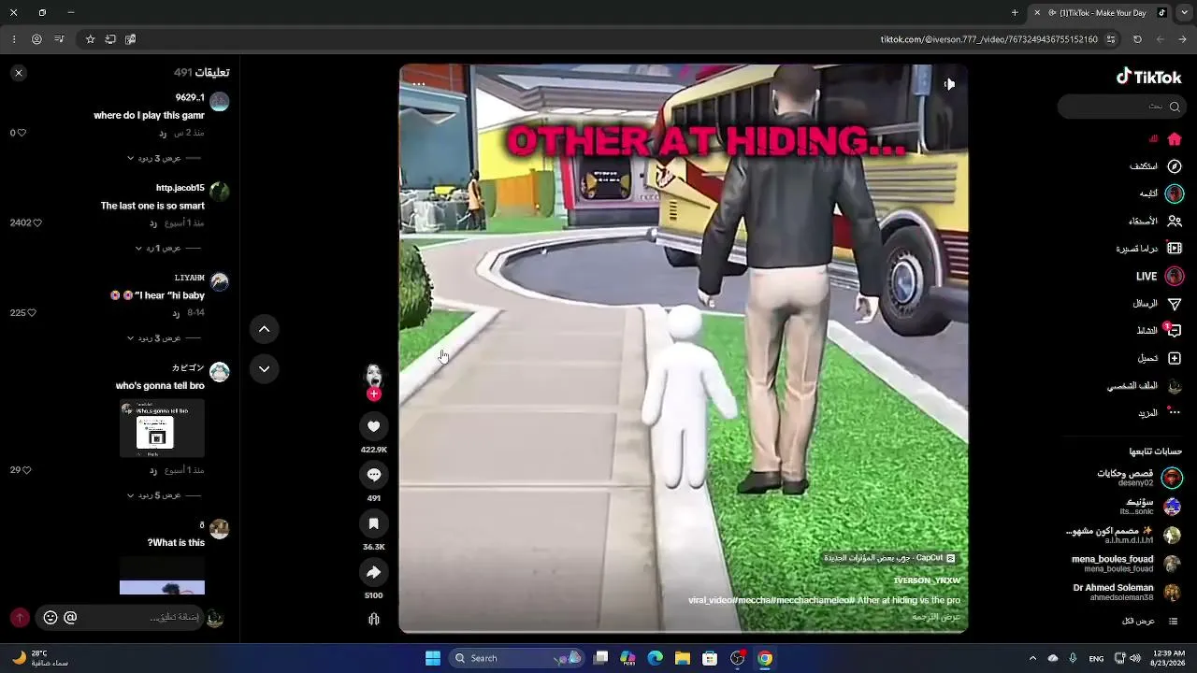
Task: Like the 'I hear hi baby' comment
Action: (32, 313)
